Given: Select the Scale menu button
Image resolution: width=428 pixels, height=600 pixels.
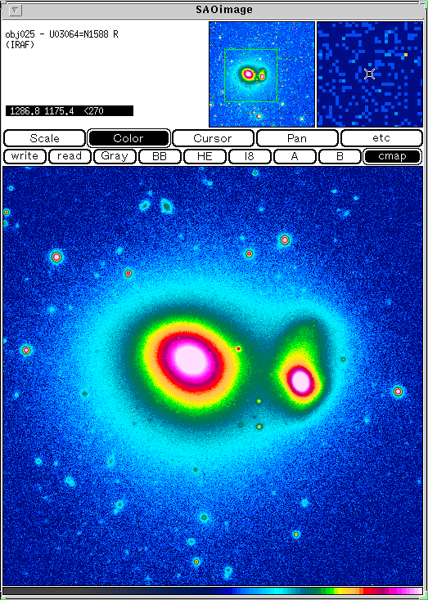Looking at the screenshot, I should tap(44, 138).
